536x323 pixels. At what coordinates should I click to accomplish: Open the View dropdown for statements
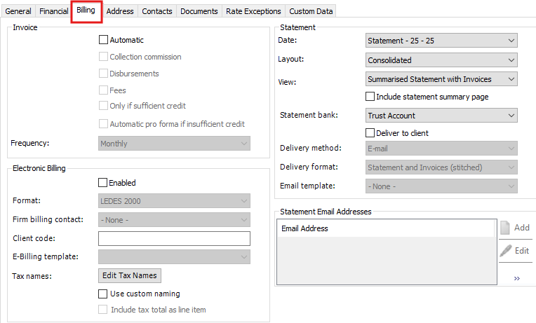pos(441,79)
